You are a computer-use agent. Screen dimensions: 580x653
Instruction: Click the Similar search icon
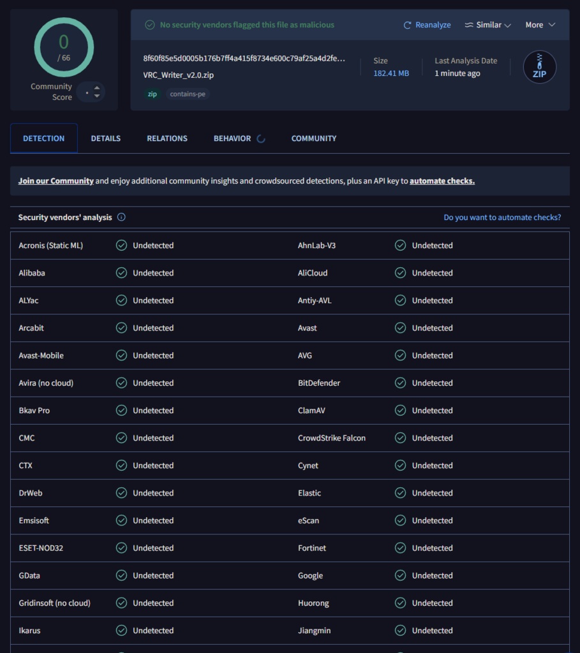pos(469,25)
